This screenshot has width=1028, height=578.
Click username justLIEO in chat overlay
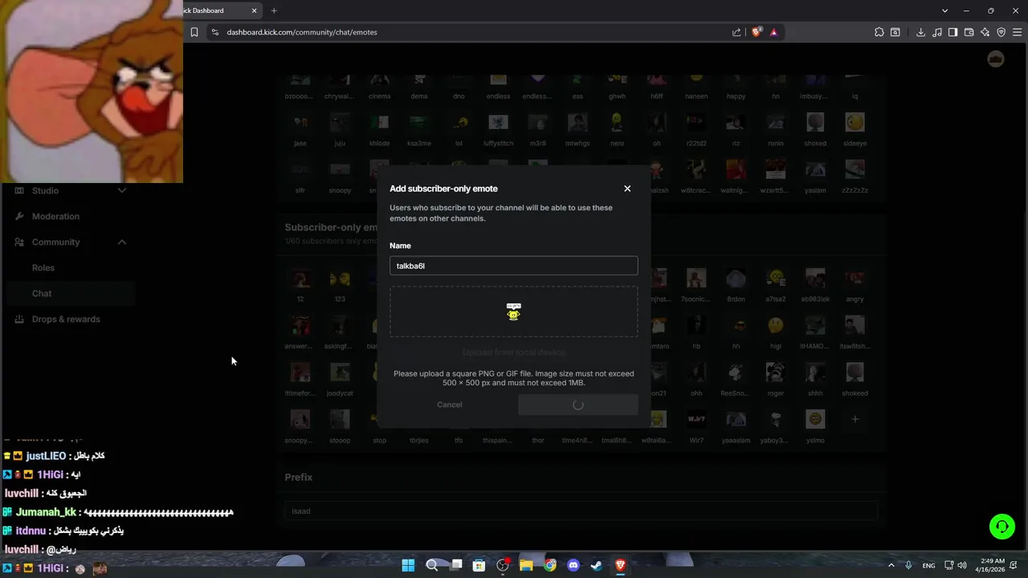[x=46, y=456]
